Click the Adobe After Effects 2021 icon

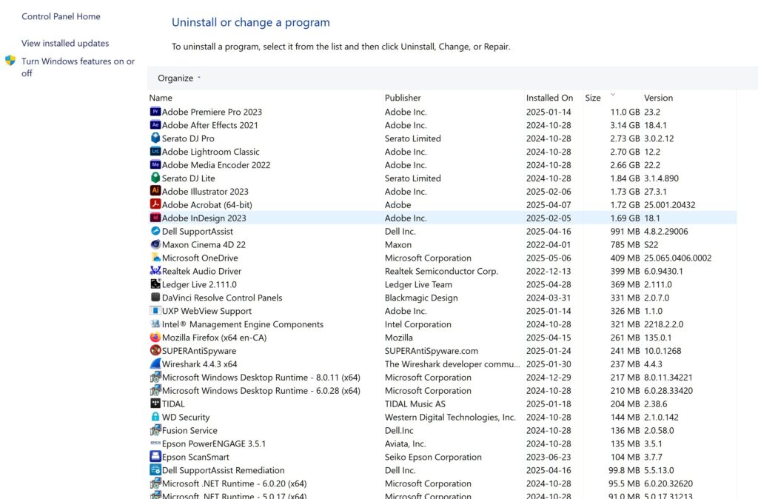[155, 124]
